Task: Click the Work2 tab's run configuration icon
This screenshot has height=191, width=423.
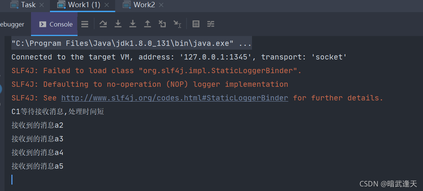Action: click(x=127, y=5)
